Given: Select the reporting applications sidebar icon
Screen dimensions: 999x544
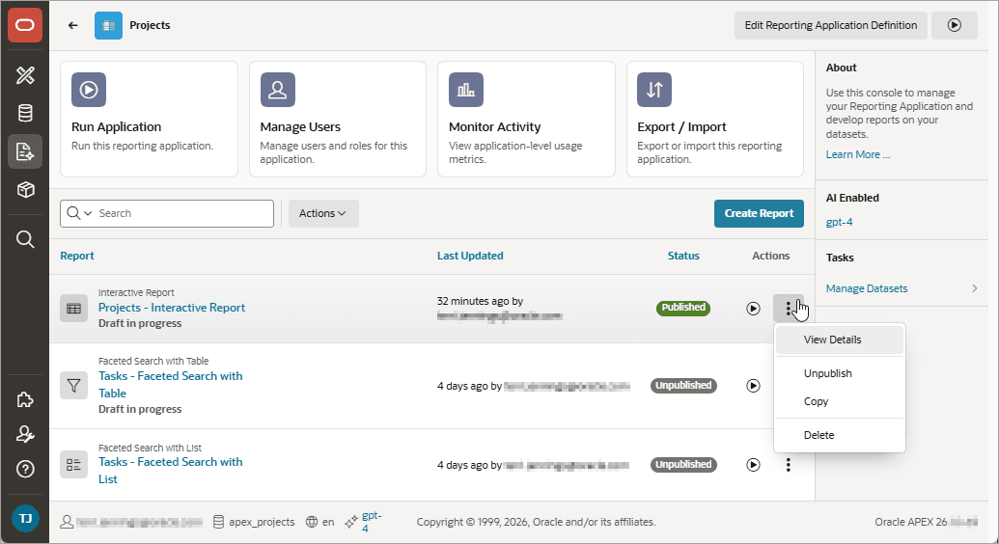Looking at the screenshot, I should pyautogui.click(x=25, y=151).
